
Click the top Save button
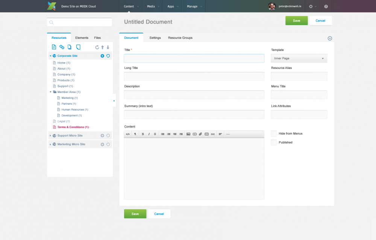click(x=296, y=21)
